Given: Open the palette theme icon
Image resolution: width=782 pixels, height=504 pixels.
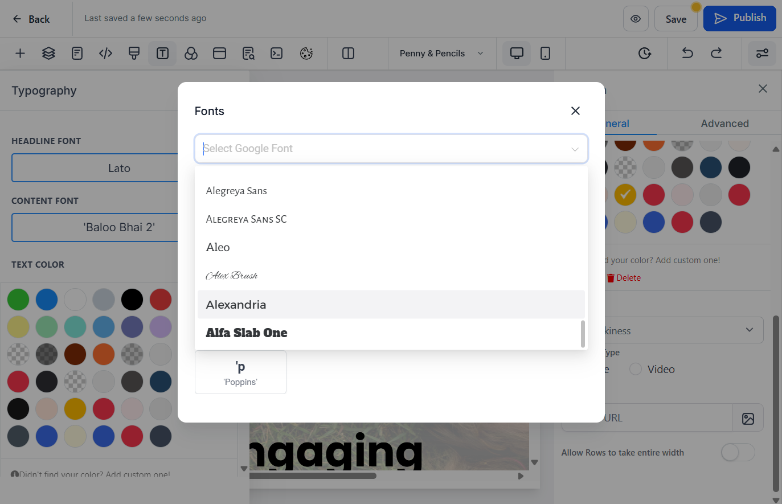Looking at the screenshot, I should 306,54.
